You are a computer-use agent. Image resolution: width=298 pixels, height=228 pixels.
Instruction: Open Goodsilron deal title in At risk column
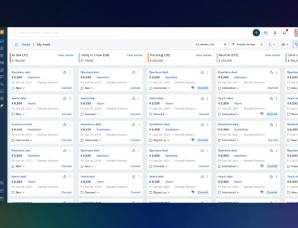pyautogui.click(x=22, y=125)
